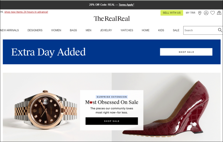223x142 pixels.
Task: Follow shop new items in advance link
Action: click(x=26, y=12)
